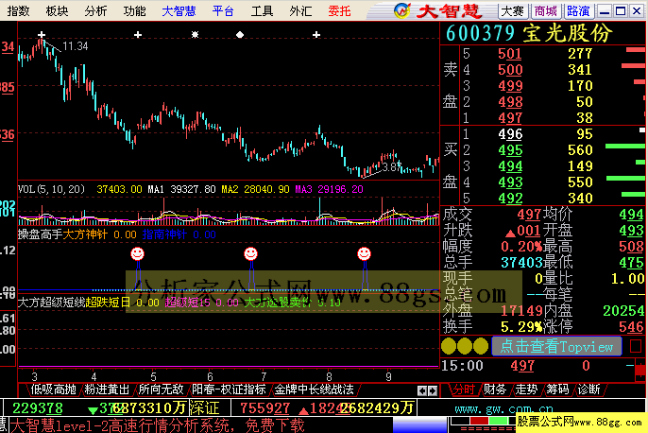Click the 涨停 546 value
The image size is (648, 433).
631,327
